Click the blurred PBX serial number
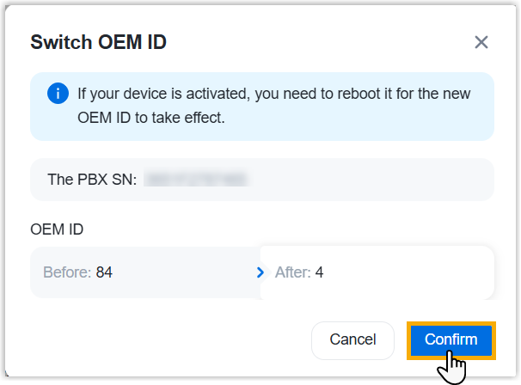Viewport: 521px width, 385px height. 197,180
